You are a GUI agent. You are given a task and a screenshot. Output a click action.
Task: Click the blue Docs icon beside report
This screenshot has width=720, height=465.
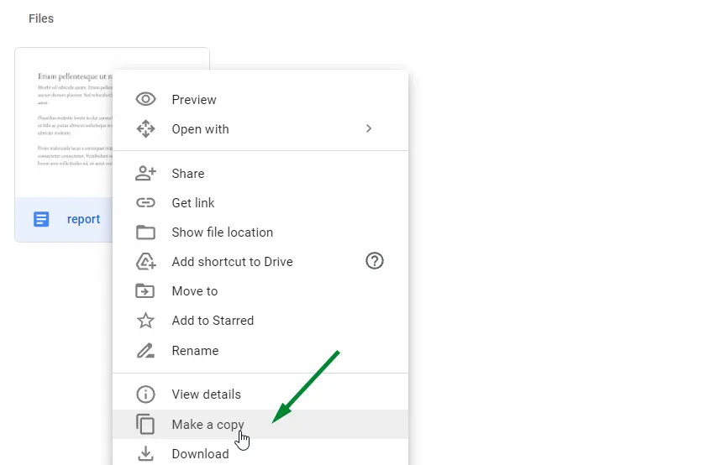[41, 219]
